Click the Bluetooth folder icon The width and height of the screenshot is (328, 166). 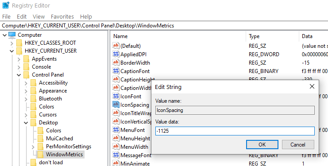(x=33, y=99)
